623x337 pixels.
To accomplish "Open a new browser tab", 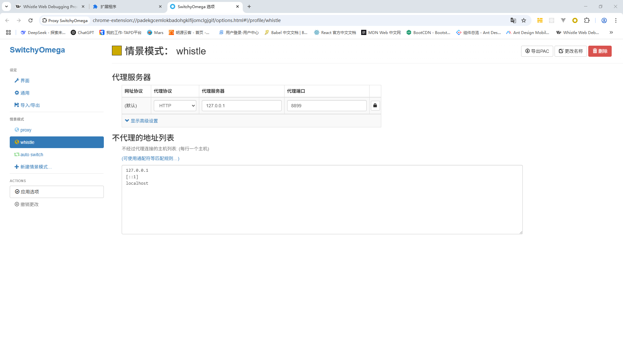I will click(x=249, y=6).
